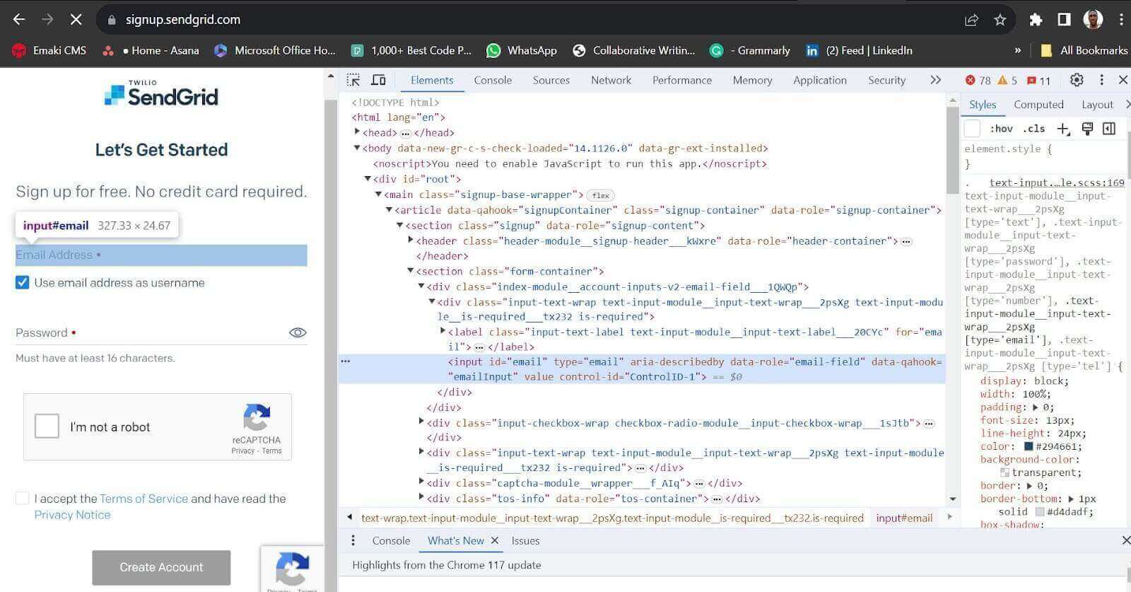1131x592 pixels.
Task: Collapse the main signup-base-wrapper node
Action: [x=378, y=195]
